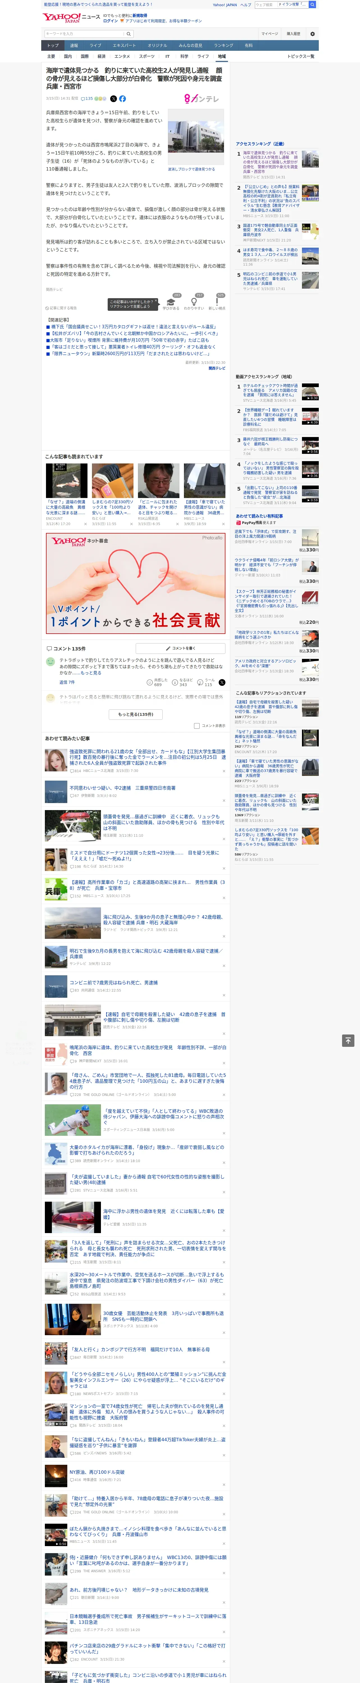The width and height of the screenshot is (360, 1683).
Task: Share the comment on X
Action: click(x=222, y=682)
